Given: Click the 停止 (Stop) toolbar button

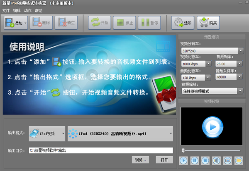Looking at the screenshot, I should pyautogui.click(x=124, y=23).
